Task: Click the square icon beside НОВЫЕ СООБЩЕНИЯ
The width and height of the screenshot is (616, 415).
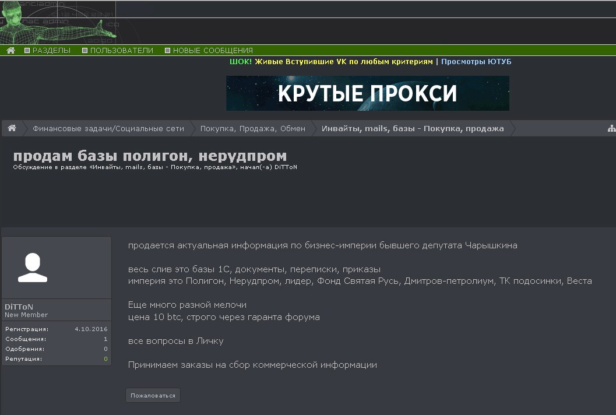Action: tap(168, 51)
